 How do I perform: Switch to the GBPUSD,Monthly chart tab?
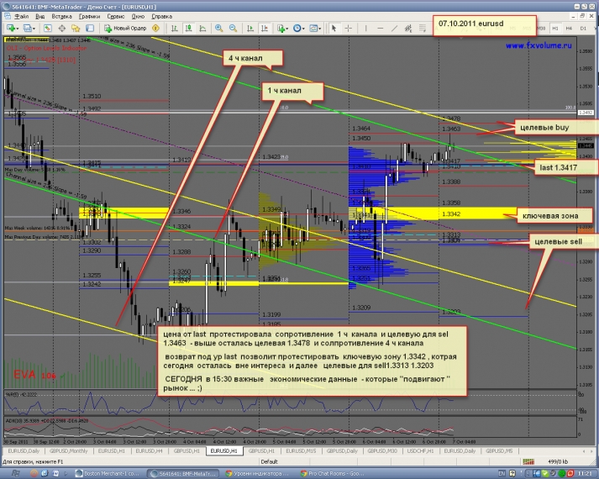pos(68,451)
